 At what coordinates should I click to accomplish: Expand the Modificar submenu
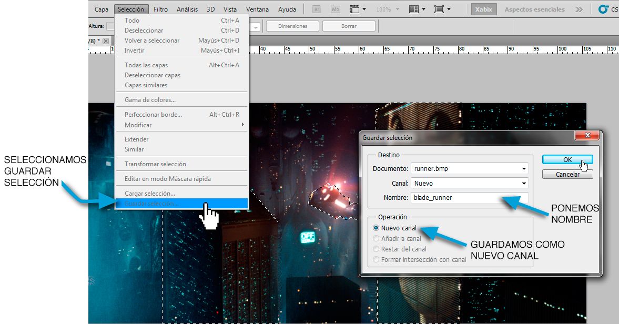[x=181, y=125]
